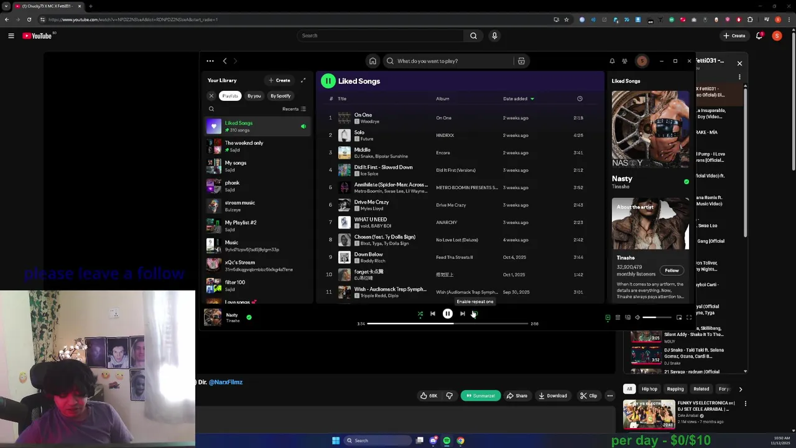This screenshot has width=796, height=448.
Task: Expand Your Library to full view
Action: (303, 80)
